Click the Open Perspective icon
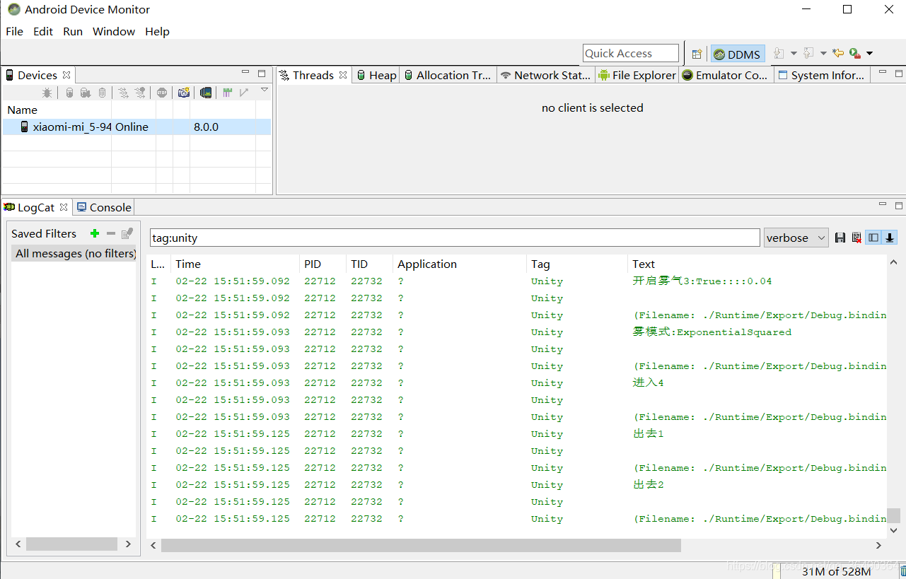The height and width of the screenshot is (579, 906). click(x=697, y=54)
